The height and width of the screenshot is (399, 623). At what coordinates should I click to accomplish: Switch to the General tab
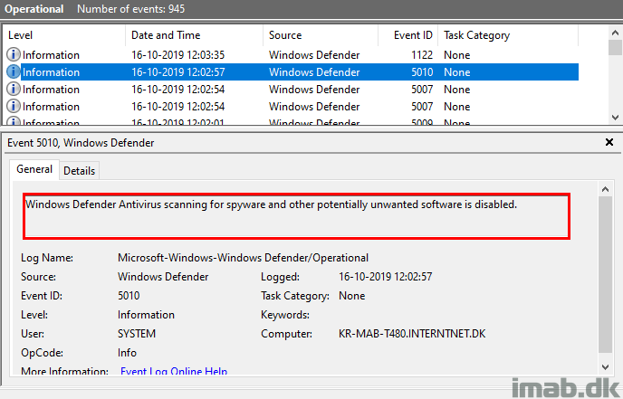[x=34, y=169]
